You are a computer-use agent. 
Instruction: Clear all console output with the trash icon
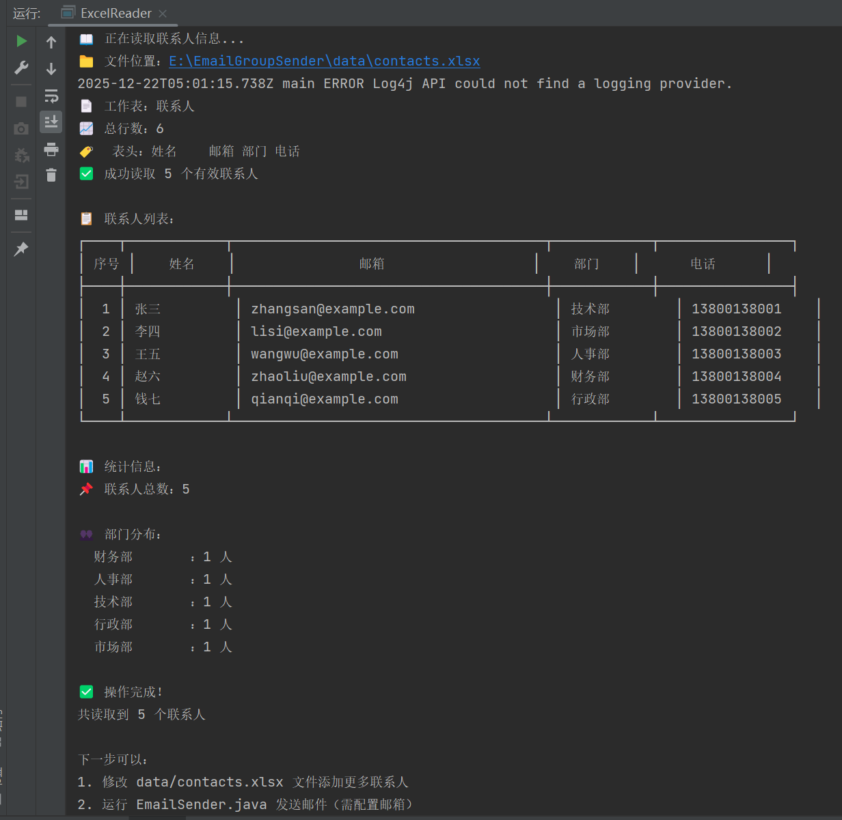(x=51, y=175)
